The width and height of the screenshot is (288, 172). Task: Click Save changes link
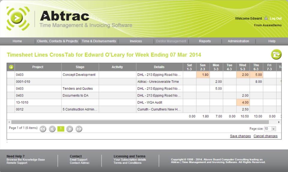(240, 136)
